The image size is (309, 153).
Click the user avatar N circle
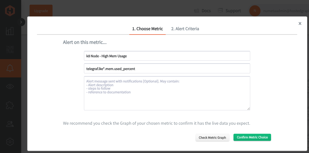(255, 11)
